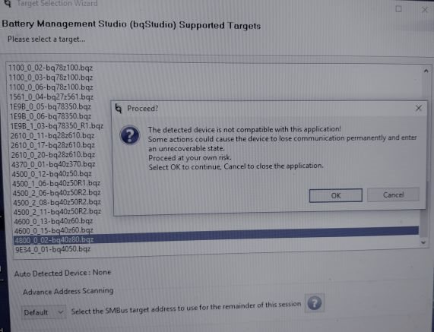434x332 pixels.
Task: Click the SMBus address help question icon
Action: click(x=314, y=303)
